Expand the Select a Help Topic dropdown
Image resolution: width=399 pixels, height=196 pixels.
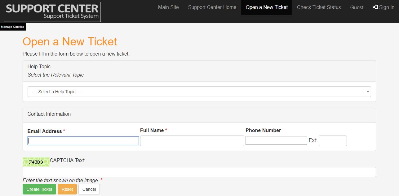tap(199, 92)
